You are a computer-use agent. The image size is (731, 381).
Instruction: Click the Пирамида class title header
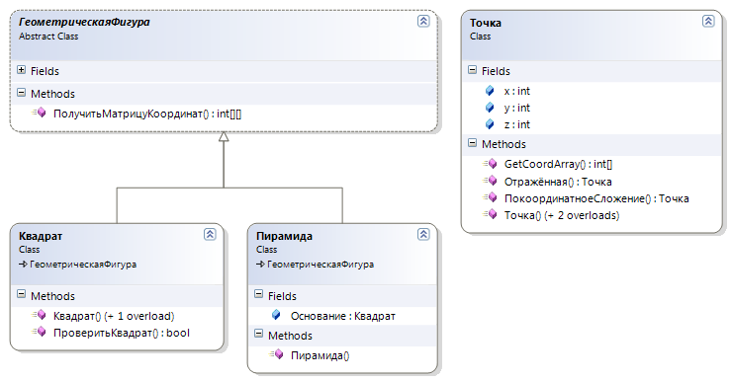coord(284,236)
